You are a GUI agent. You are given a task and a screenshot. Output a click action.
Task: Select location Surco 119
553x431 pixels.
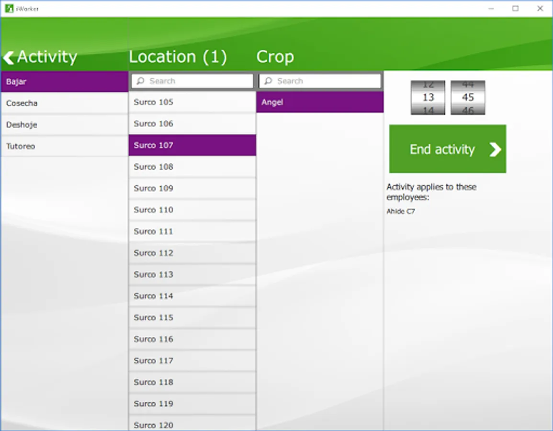coord(192,404)
